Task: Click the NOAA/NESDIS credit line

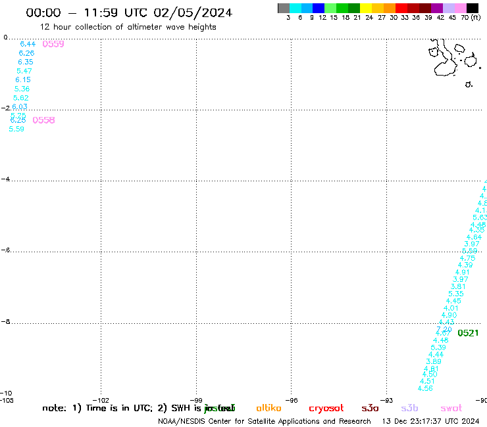Action: 265,422
